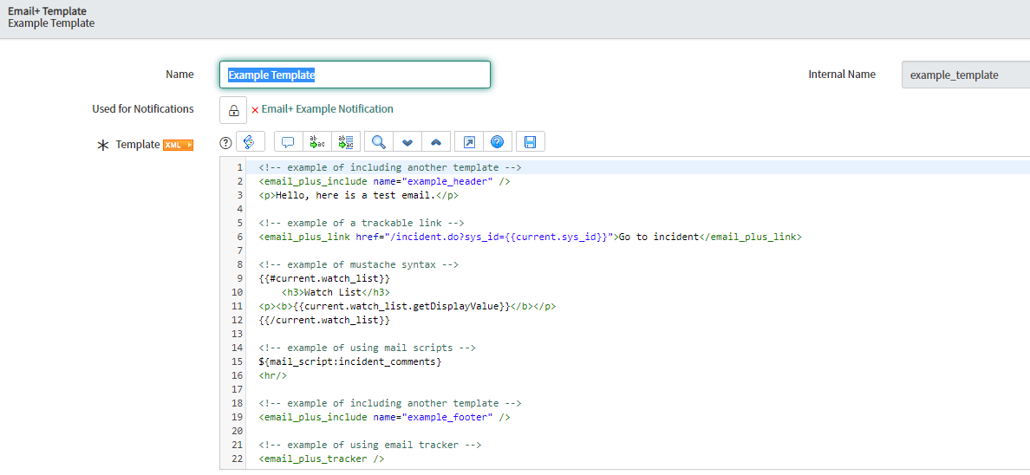Viewport: 1030px width, 475px height.
Task: Remove Email+ Example Notification with red X
Action: tap(255, 110)
